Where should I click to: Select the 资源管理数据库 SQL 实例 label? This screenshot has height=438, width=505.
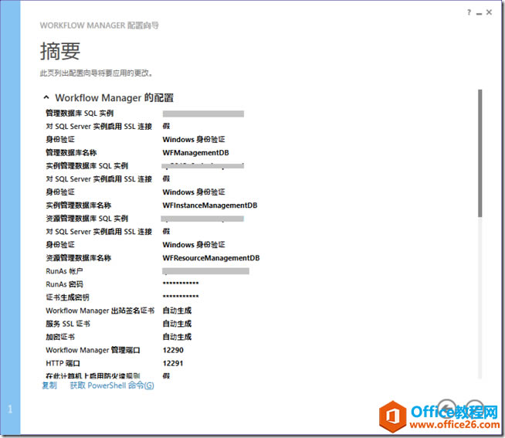87,218
